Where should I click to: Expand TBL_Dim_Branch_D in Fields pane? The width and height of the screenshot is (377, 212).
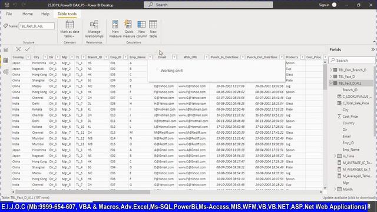click(x=331, y=70)
